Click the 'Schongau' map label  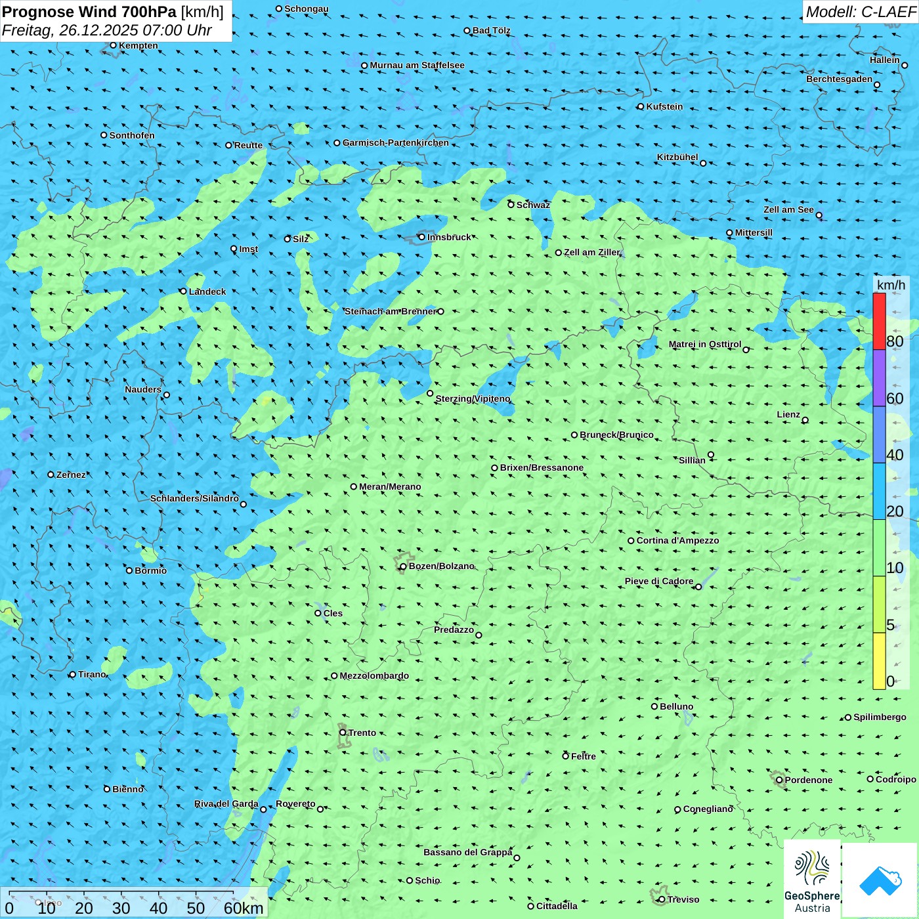point(307,9)
